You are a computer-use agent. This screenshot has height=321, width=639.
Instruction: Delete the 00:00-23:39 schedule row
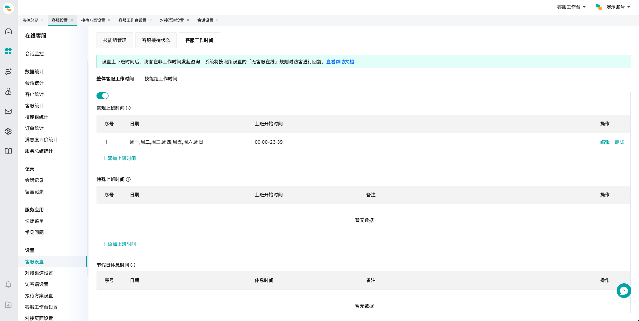pos(620,142)
